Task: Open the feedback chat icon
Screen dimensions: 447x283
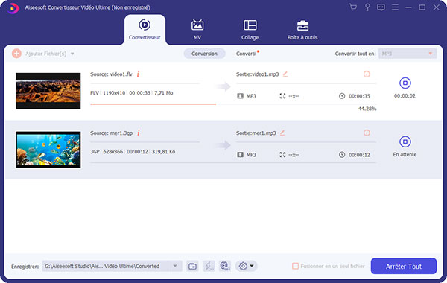Action: tap(381, 7)
